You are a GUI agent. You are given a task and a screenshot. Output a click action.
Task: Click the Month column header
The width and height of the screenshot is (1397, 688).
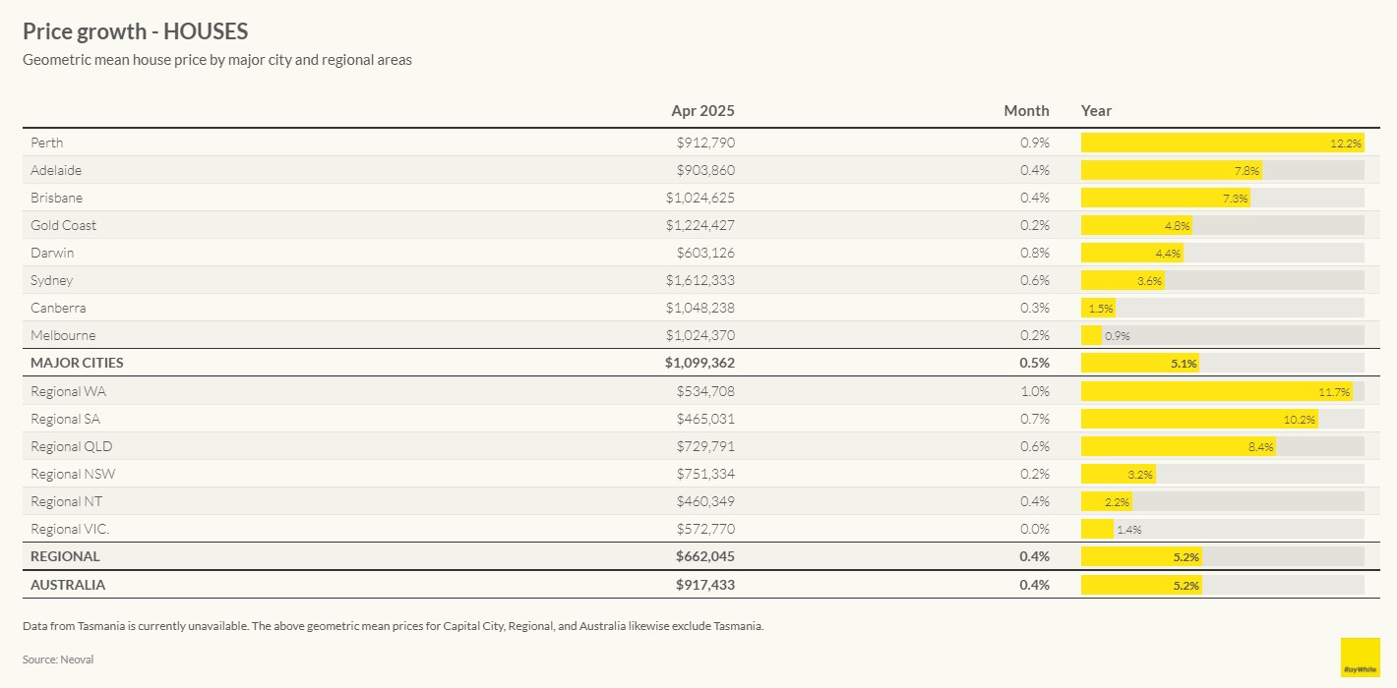pyautogui.click(x=1026, y=111)
